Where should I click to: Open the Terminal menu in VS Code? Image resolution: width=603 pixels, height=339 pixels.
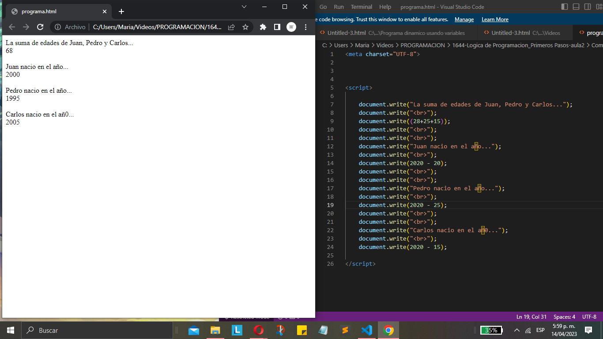pyautogui.click(x=362, y=7)
